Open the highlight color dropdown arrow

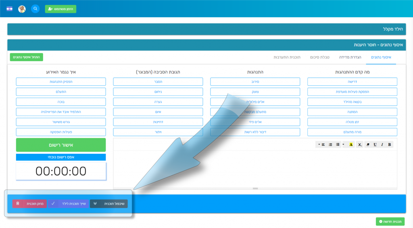tap(344, 145)
